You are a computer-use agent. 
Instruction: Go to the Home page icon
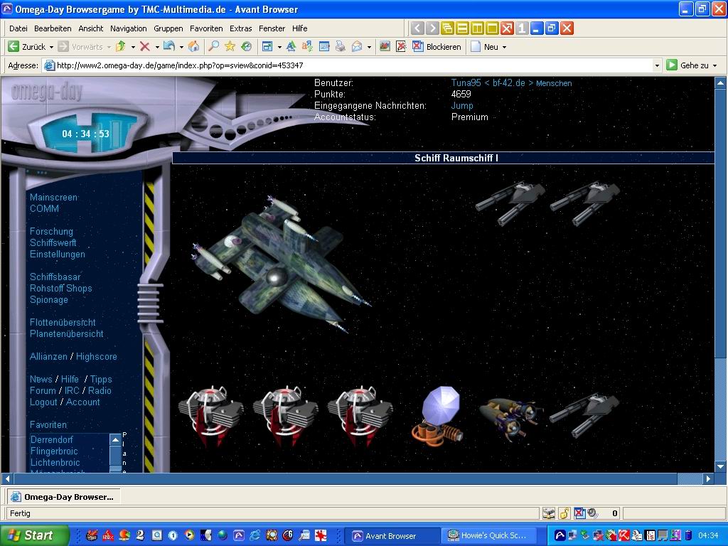click(x=194, y=46)
